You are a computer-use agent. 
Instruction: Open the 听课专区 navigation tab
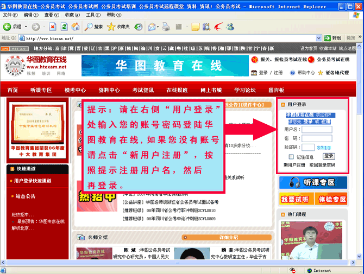pyautogui.click(x=41, y=90)
